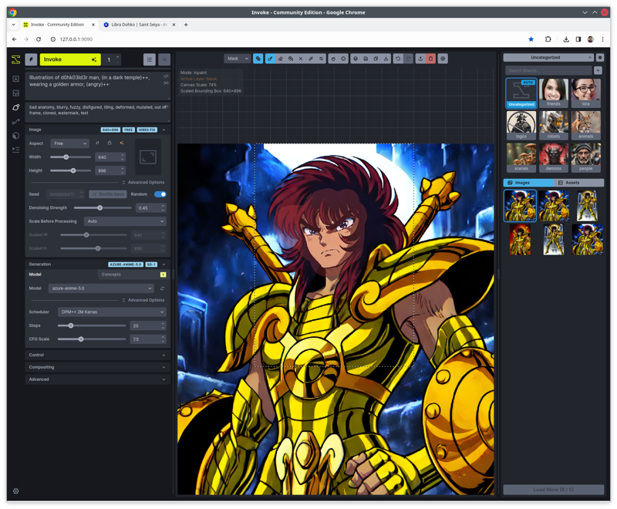Click the lightning Queue Front button
Image resolution: width=617 pixels, height=509 pixels.
pos(31,59)
